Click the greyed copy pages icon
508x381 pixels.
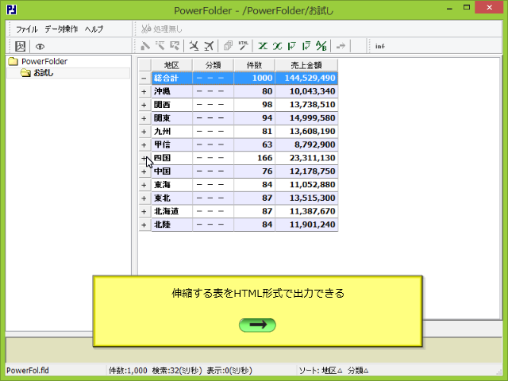click(228, 46)
